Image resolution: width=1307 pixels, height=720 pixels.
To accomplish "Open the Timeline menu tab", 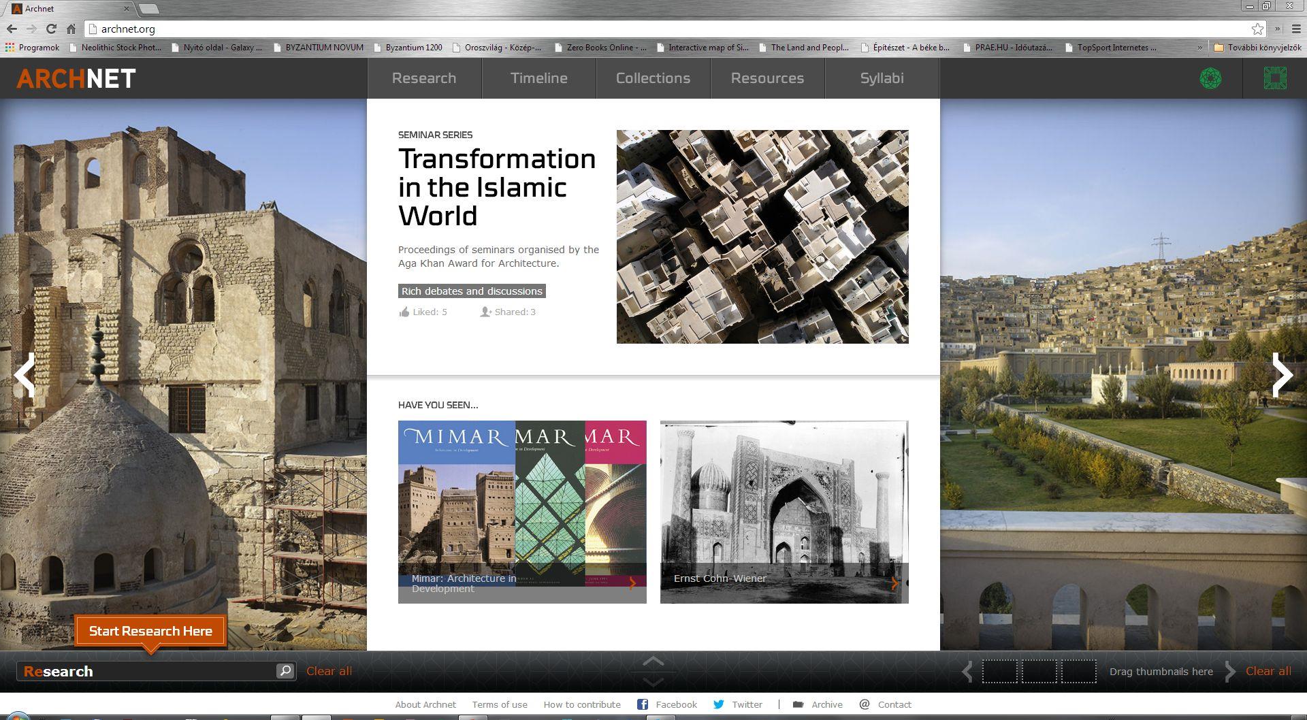I will (538, 78).
